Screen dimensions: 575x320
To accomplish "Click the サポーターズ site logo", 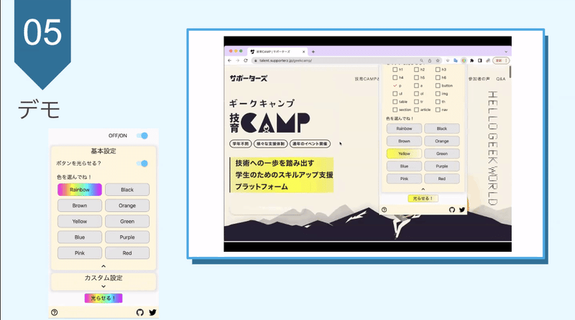I will click(x=248, y=78).
